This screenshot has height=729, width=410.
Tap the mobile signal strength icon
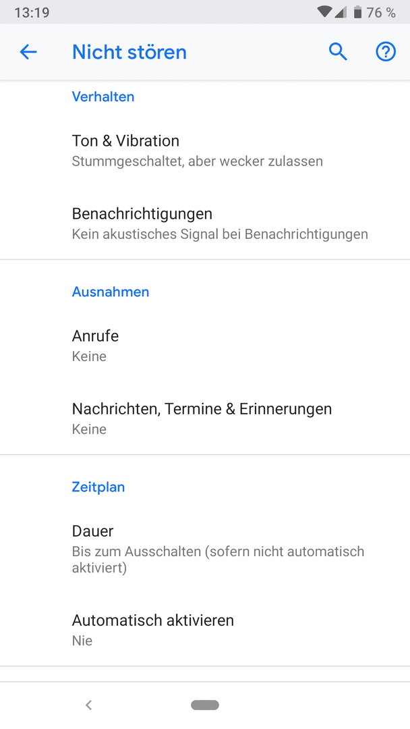point(341,12)
